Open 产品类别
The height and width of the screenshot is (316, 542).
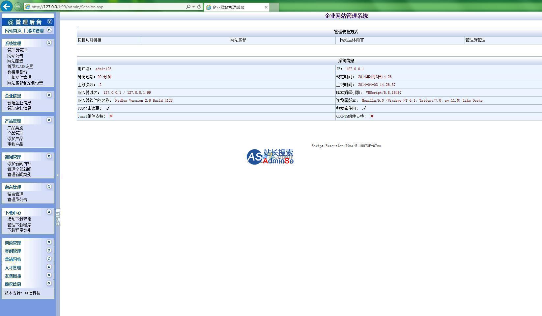(15, 128)
